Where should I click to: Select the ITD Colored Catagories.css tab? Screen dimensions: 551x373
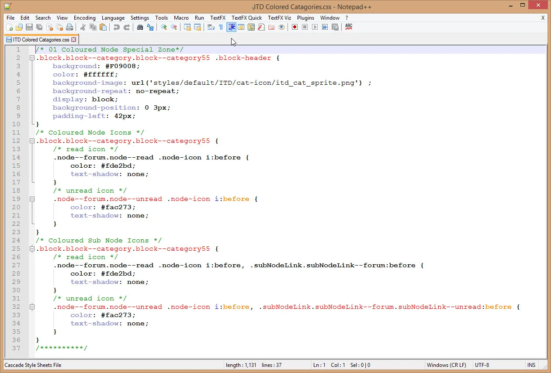[x=41, y=40]
